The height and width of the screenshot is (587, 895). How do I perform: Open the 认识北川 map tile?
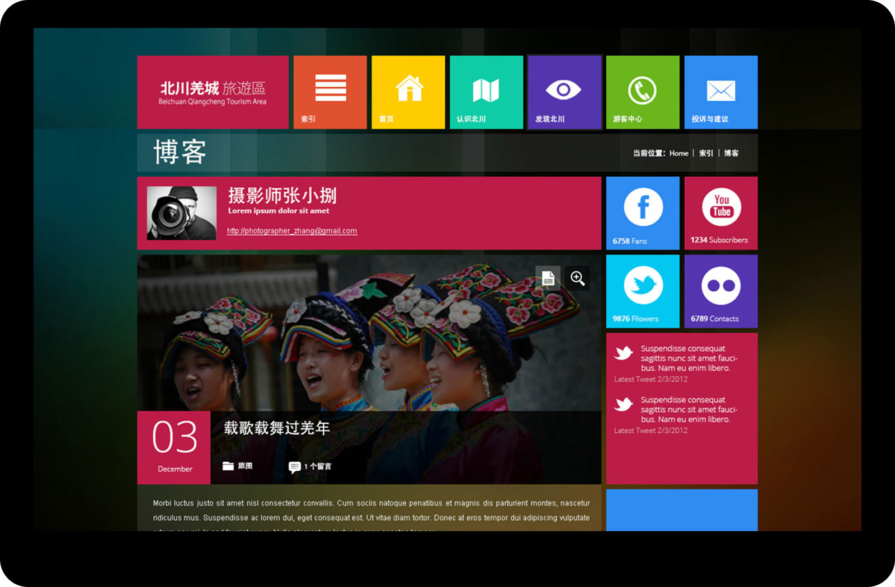tap(486, 92)
